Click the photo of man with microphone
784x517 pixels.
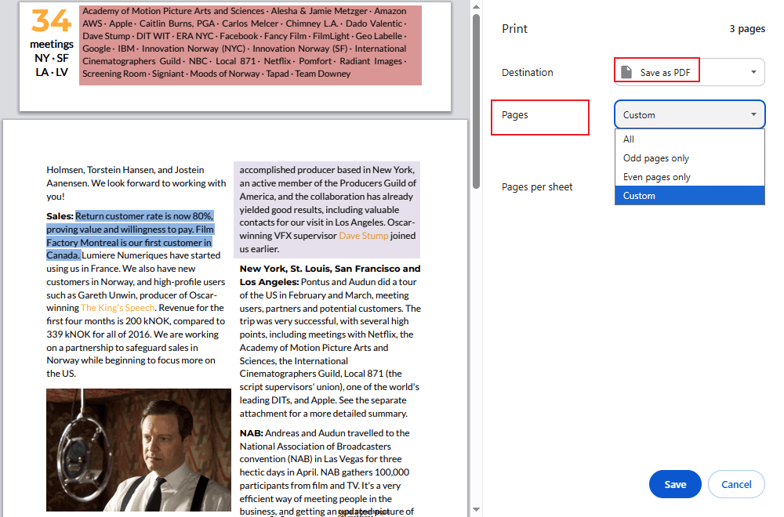[139, 450]
